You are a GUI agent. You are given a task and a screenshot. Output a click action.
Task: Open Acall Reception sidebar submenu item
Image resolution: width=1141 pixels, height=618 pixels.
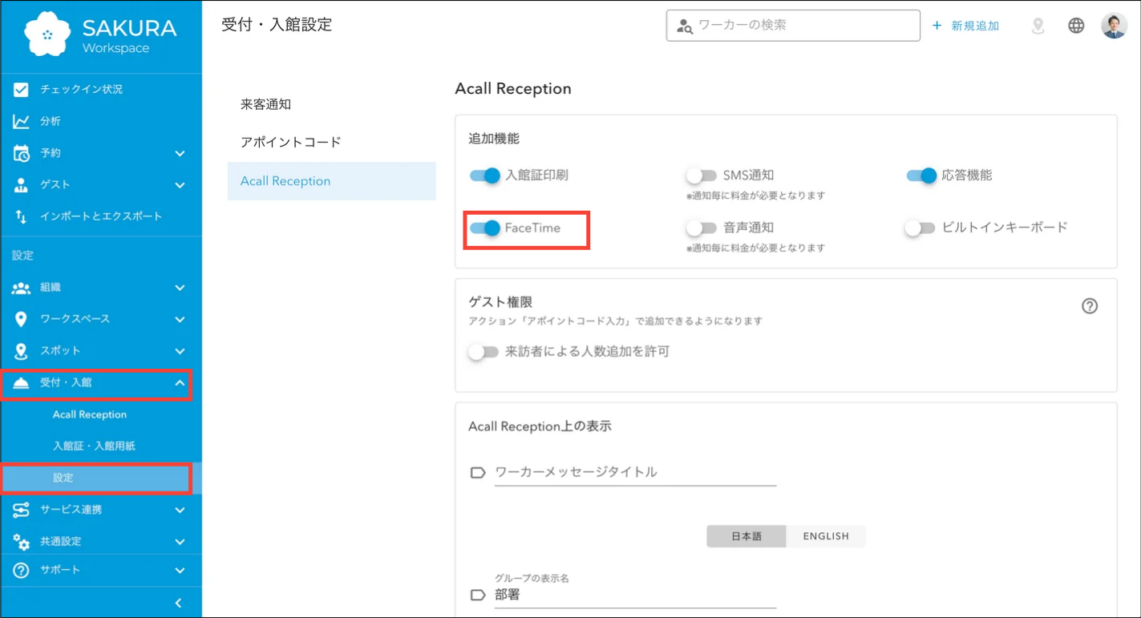coord(90,414)
